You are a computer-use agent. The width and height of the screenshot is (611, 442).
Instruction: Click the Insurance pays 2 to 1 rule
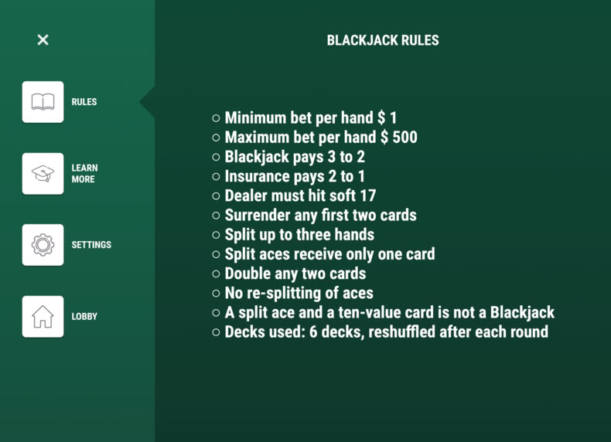click(x=295, y=176)
